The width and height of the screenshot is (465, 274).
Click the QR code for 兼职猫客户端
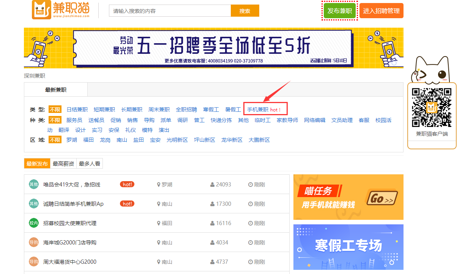(x=432, y=107)
